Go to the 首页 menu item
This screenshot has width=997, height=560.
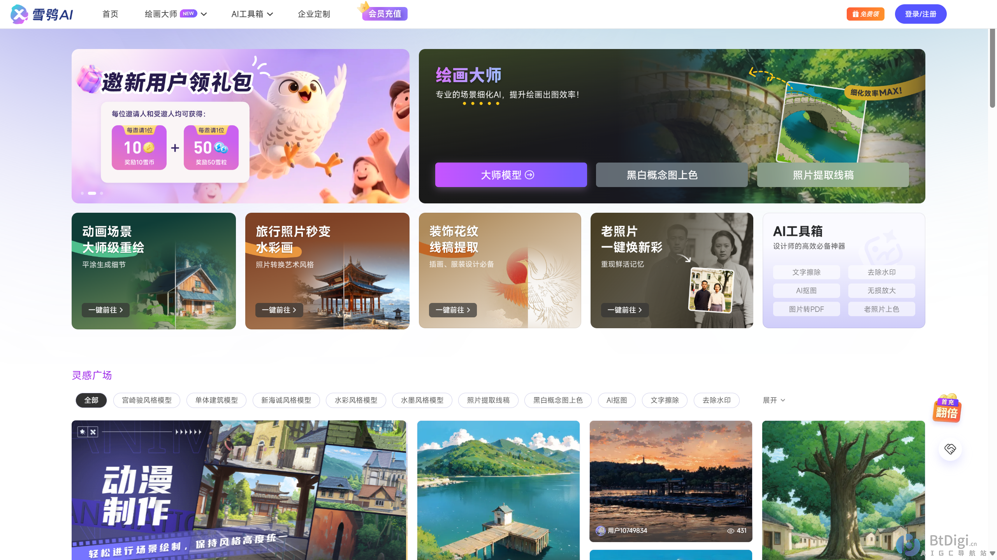pyautogui.click(x=110, y=14)
